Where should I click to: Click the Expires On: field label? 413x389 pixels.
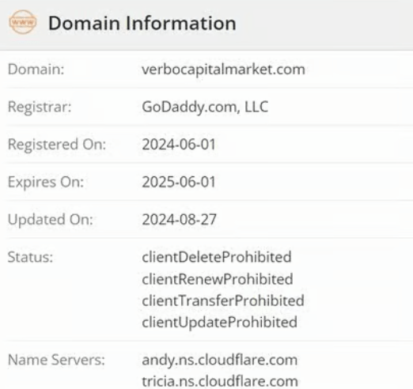pos(46,182)
